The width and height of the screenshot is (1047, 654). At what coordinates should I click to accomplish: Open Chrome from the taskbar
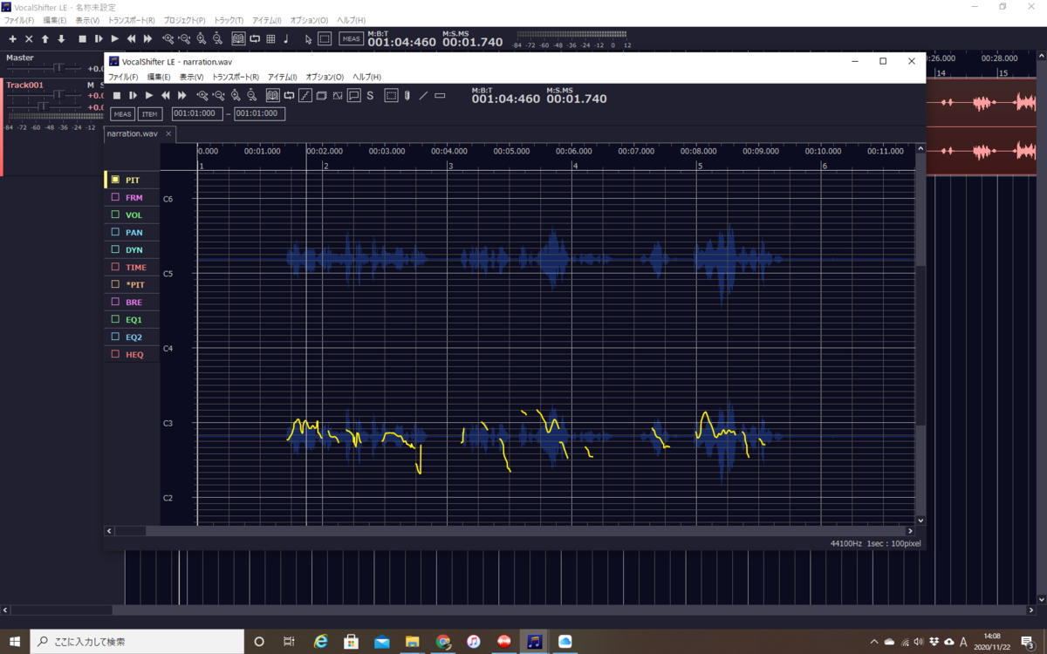443,642
